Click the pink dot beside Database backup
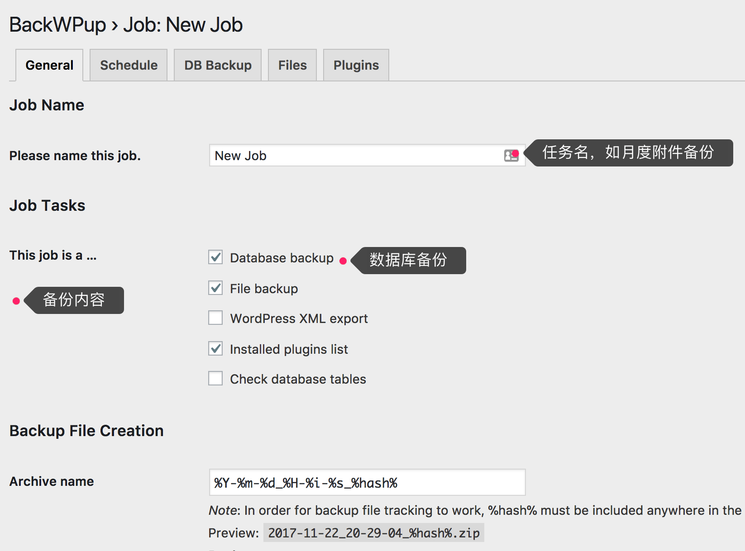 point(343,261)
